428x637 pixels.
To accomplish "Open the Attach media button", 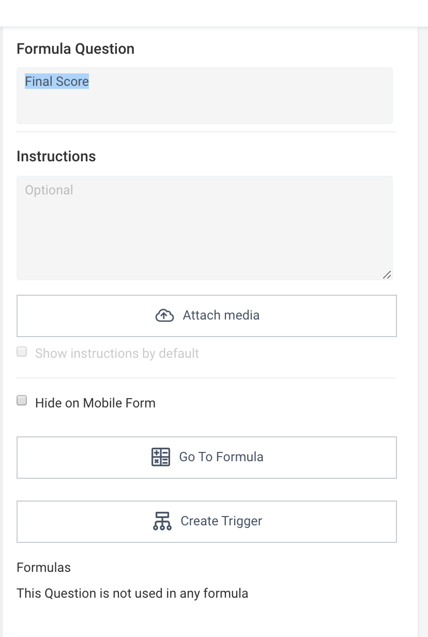I will pos(207,316).
